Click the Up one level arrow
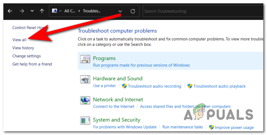 click(x=42, y=11)
